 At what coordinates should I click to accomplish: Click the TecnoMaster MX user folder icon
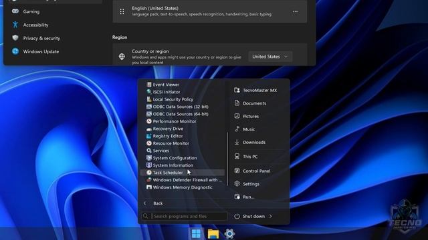tap(237, 90)
